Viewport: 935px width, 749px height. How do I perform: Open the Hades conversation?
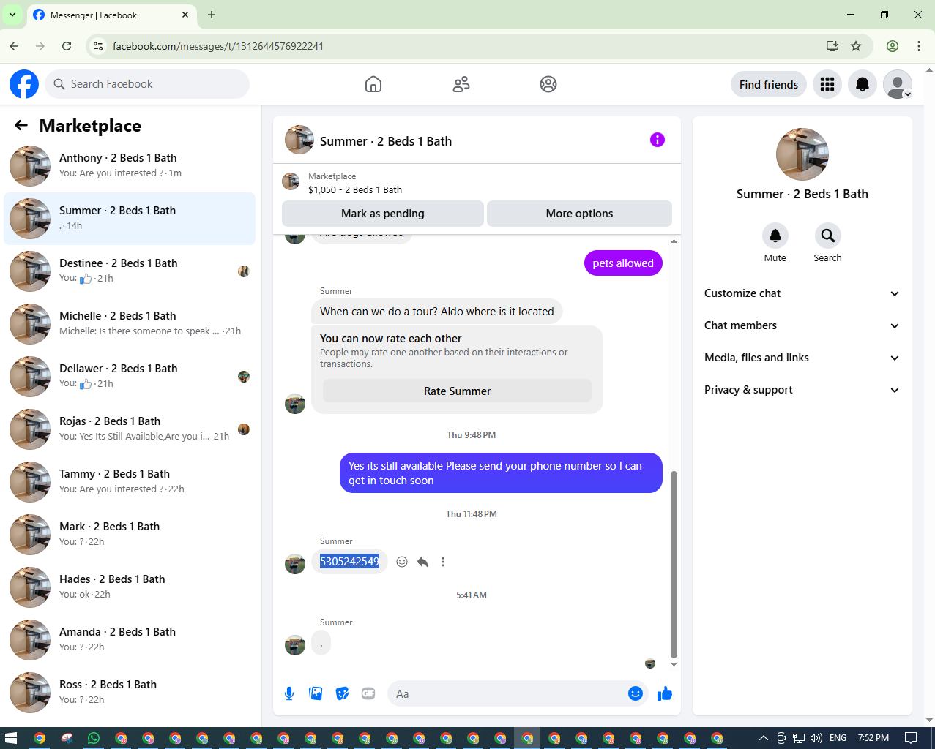tap(130, 587)
